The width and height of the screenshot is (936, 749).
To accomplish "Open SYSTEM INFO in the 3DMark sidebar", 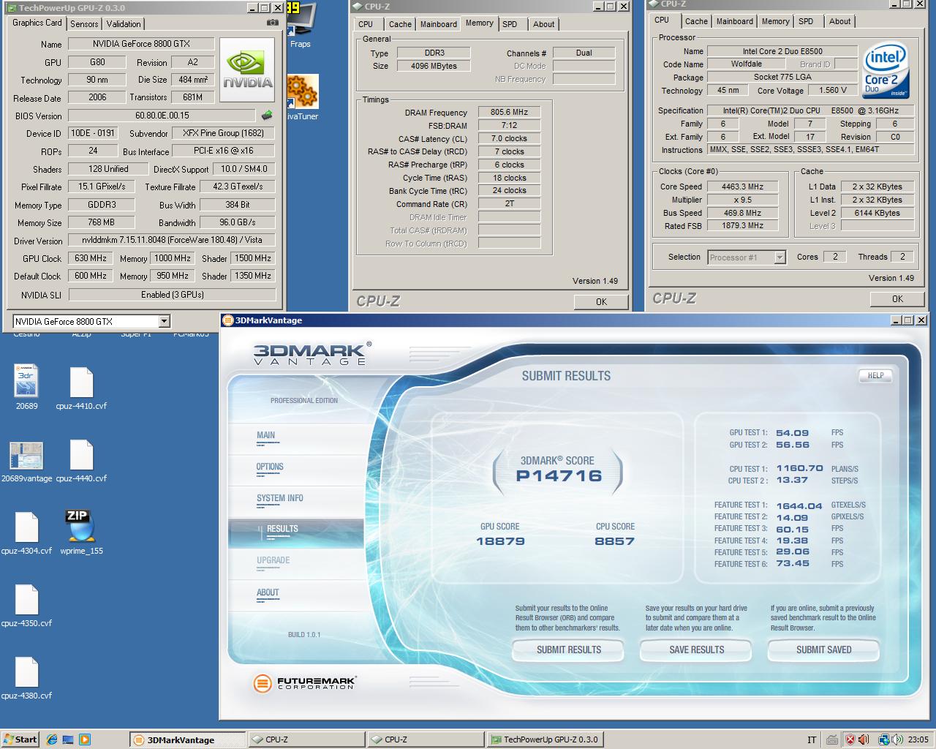I will (x=279, y=498).
